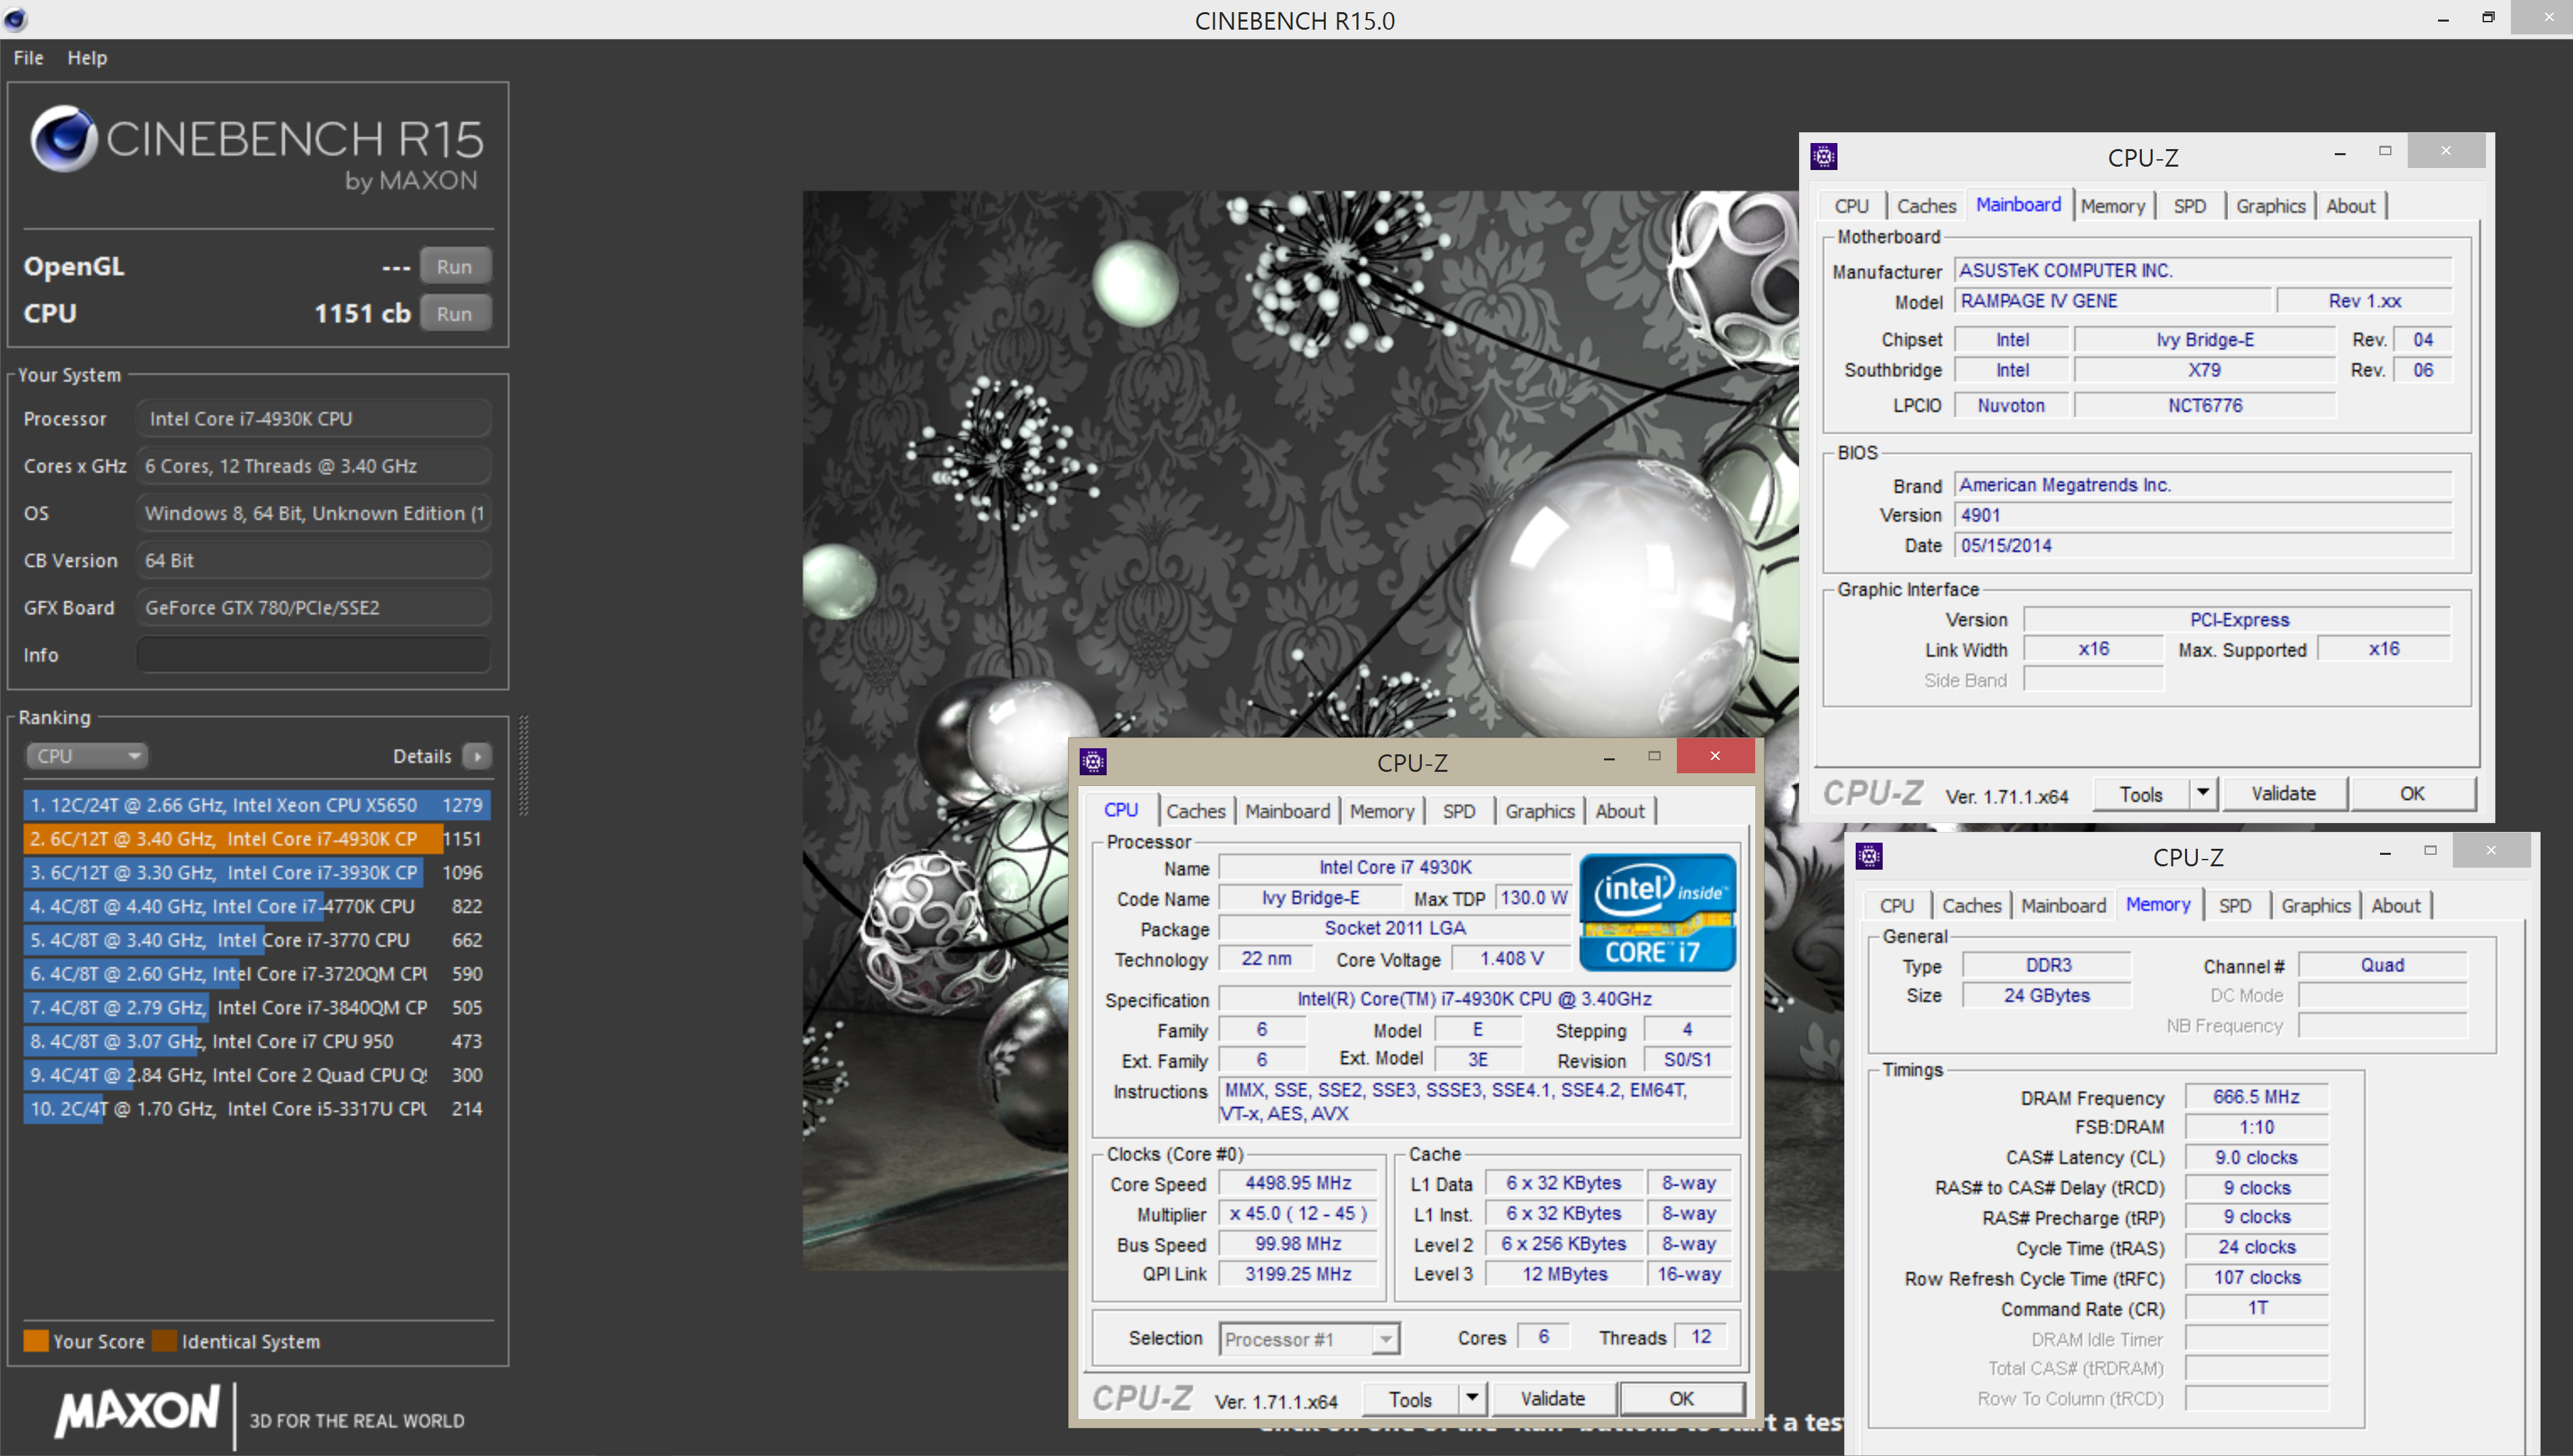Select ranking row Intel Core i7-3840QM
Viewport: 2573px width, 1456px height.
[256, 1008]
